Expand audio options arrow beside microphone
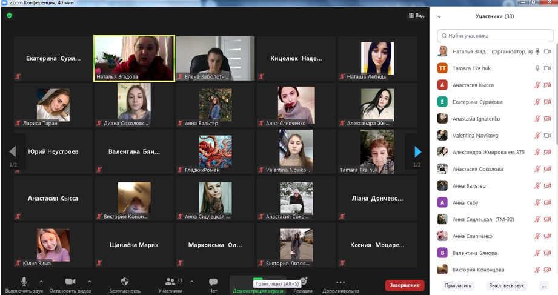Screen dimensions: 558x295 pos(41,281)
